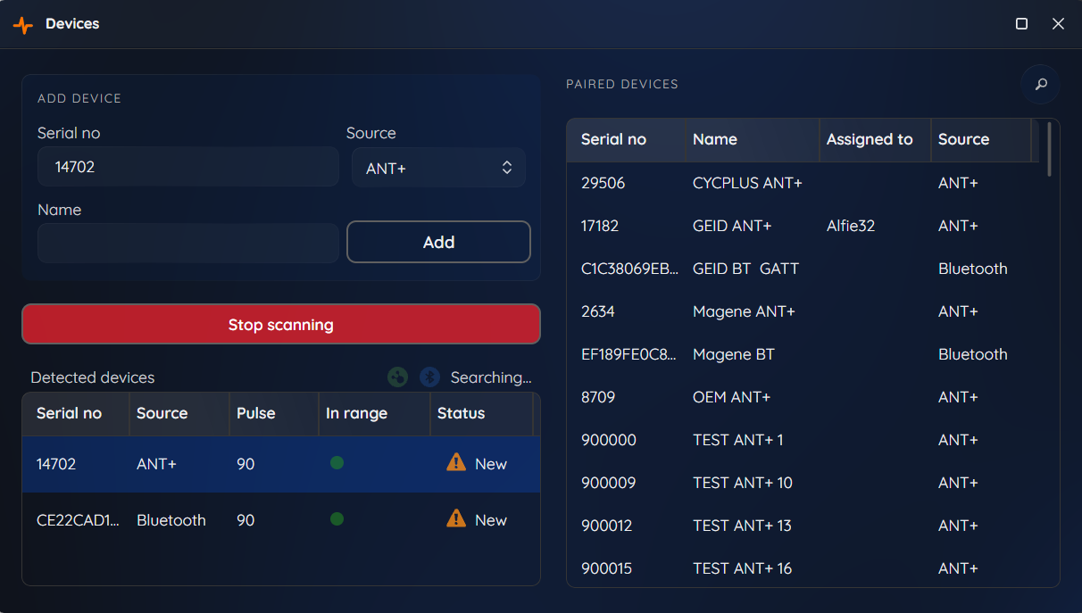Image resolution: width=1082 pixels, height=613 pixels.
Task: Click the warning icon in row 14702
Action: pyautogui.click(x=456, y=462)
